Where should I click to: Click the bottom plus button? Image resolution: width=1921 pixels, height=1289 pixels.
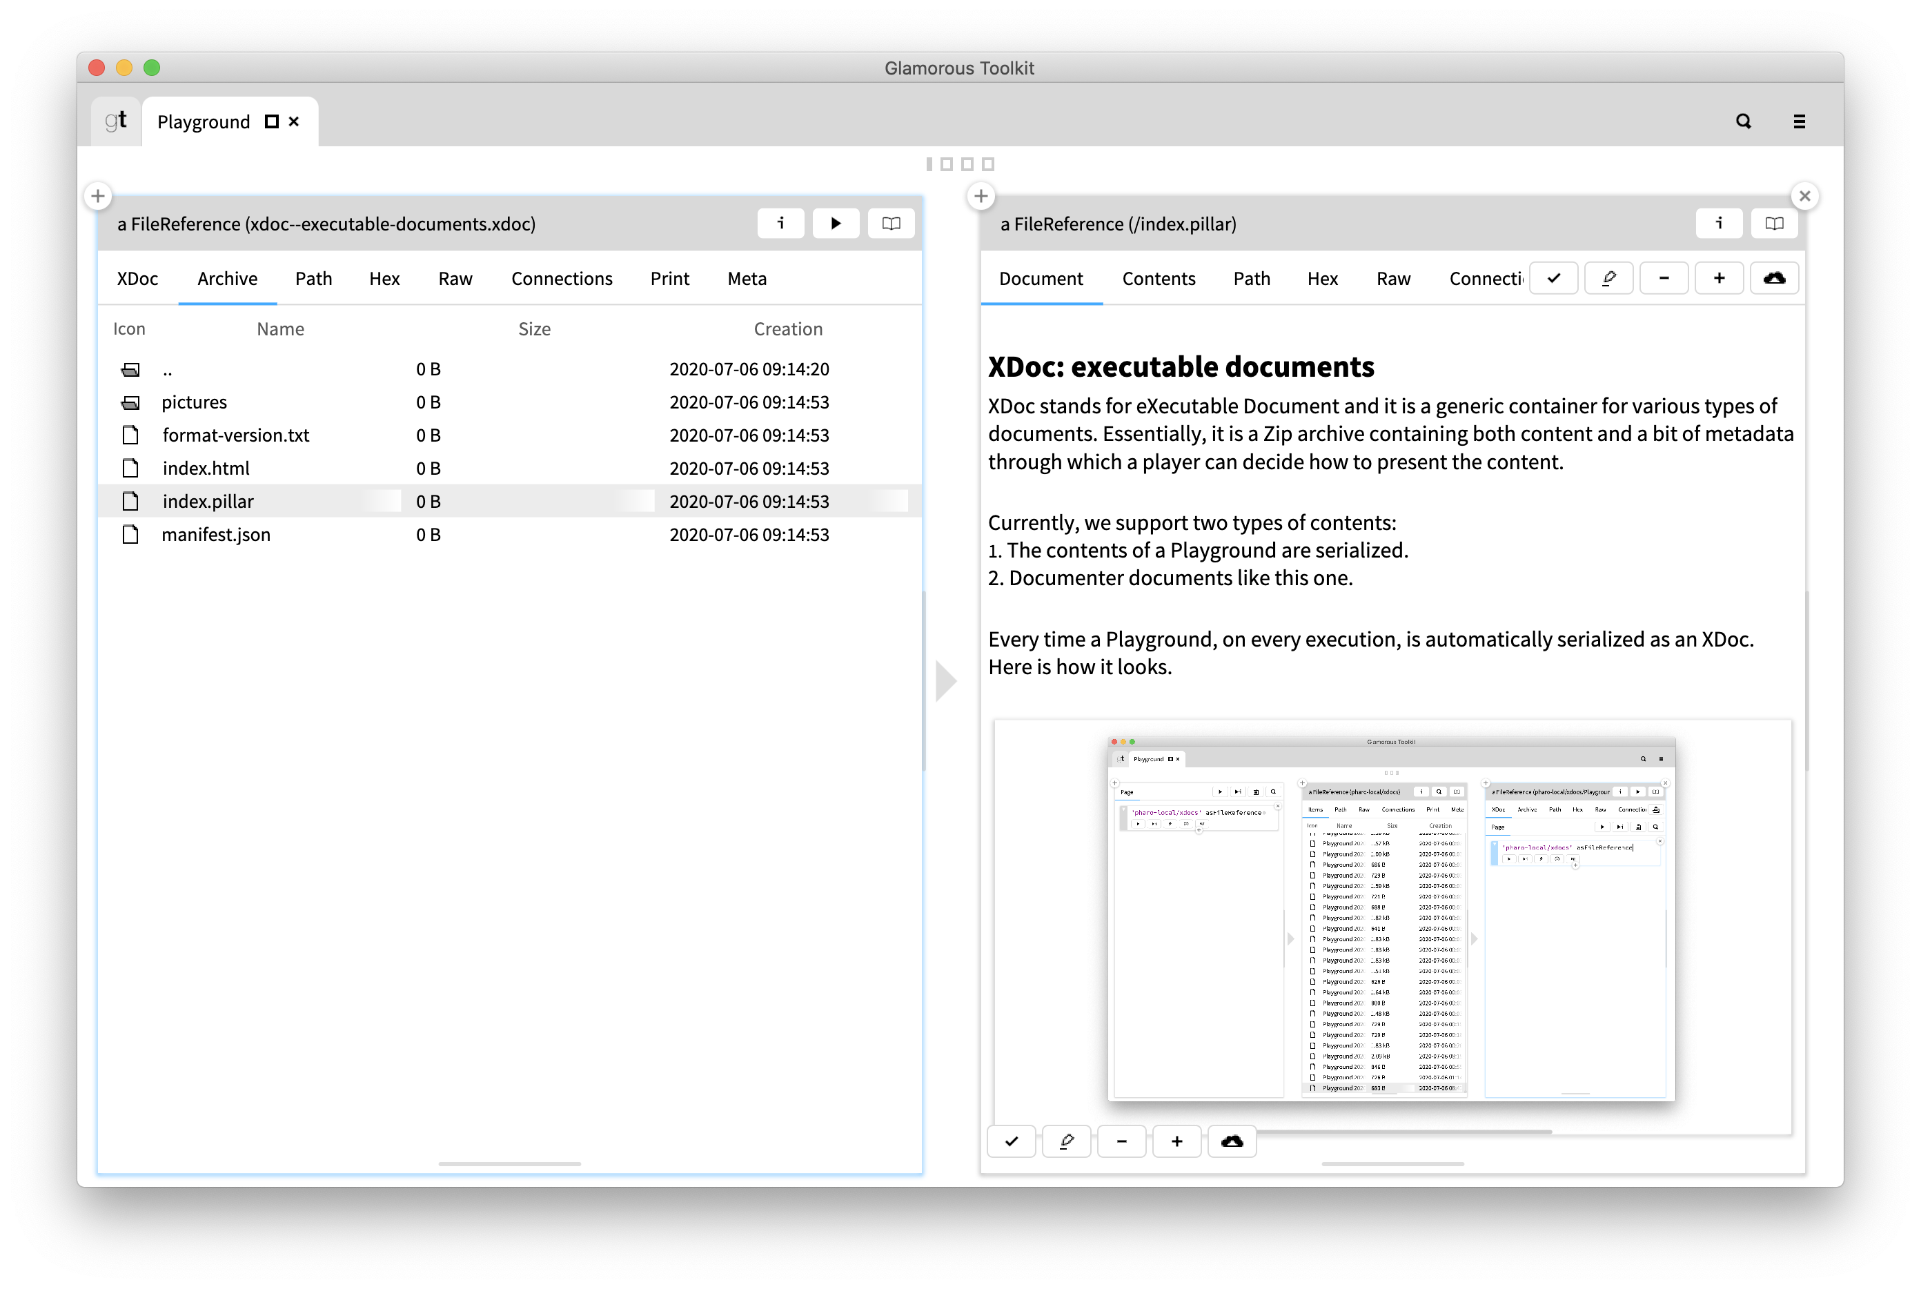click(x=1176, y=1141)
